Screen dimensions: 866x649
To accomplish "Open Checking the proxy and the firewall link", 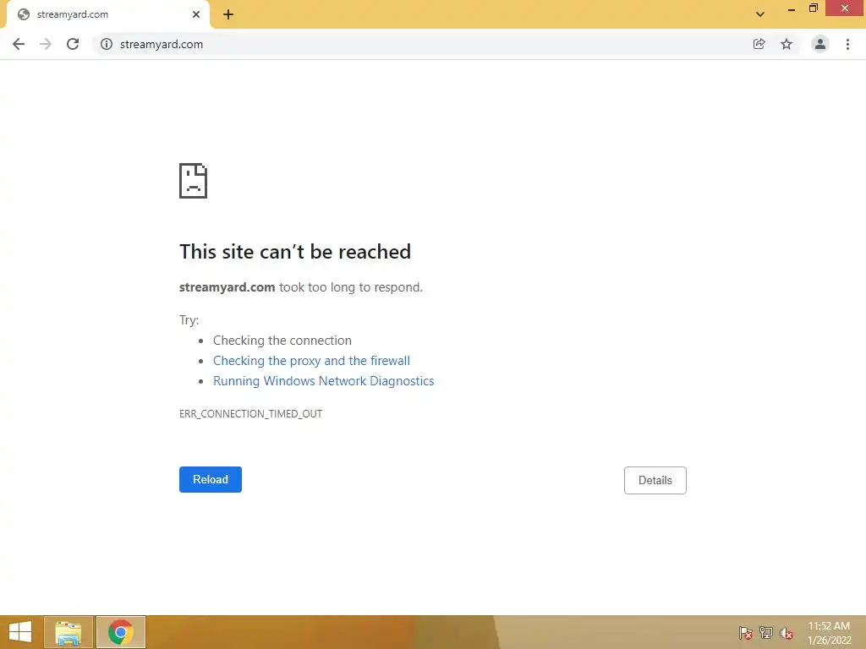I will point(311,361).
